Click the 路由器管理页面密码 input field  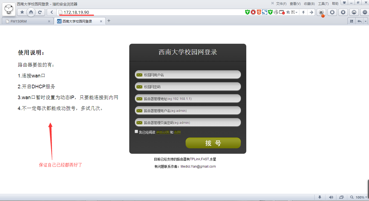(x=188, y=123)
